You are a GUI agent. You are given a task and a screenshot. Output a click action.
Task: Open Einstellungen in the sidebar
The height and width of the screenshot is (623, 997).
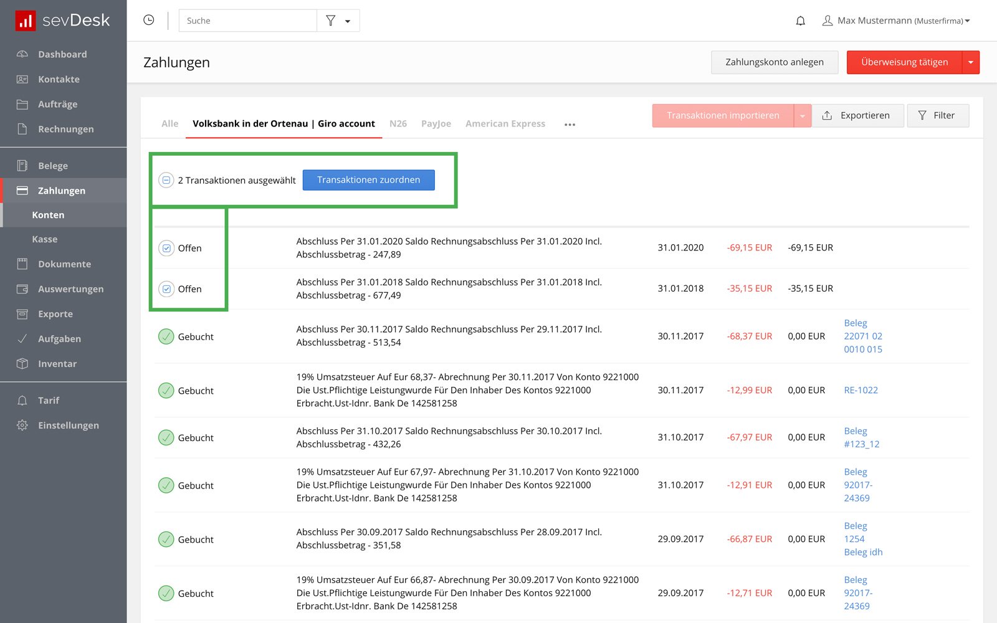coord(63,426)
